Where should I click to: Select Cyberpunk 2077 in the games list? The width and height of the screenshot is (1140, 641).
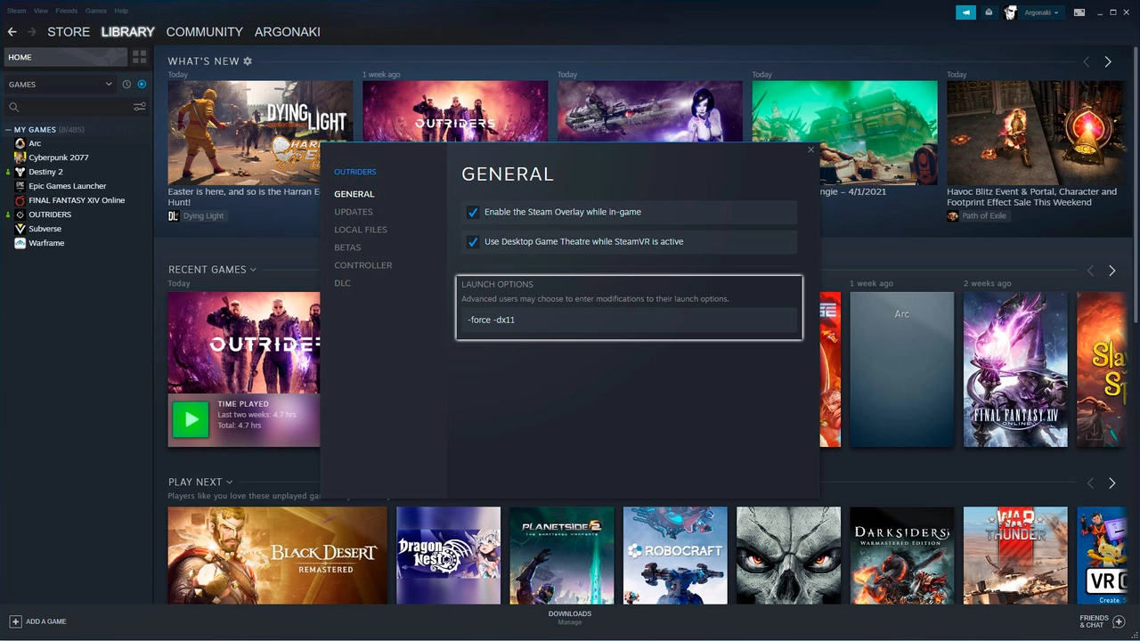coord(58,158)
